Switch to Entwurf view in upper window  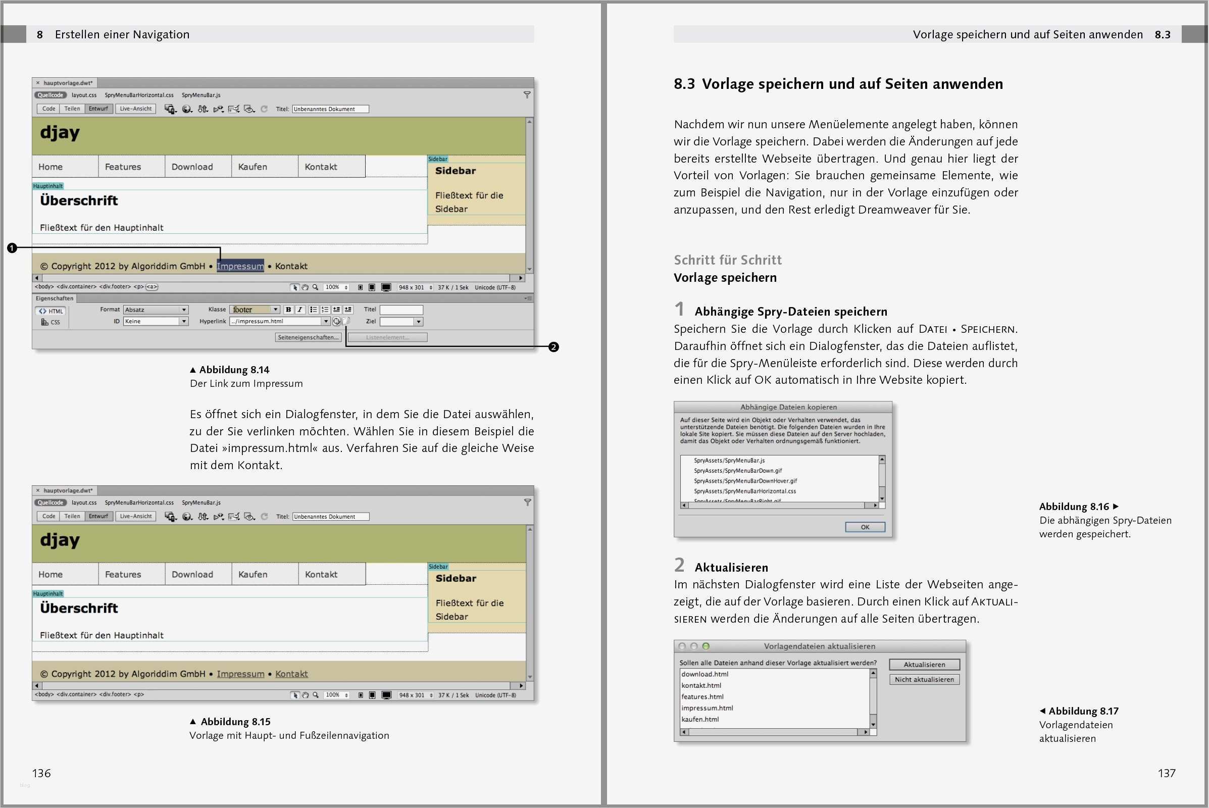point(98,109)
